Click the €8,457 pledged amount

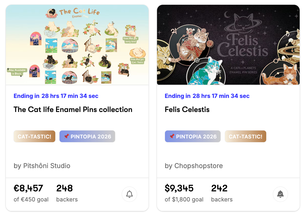click(28, 188)
